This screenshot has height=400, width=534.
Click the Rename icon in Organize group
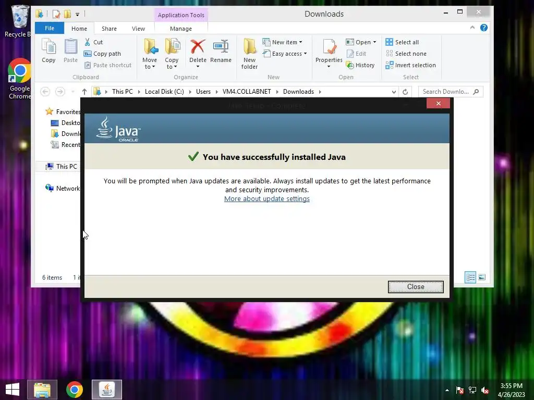point(221,51)
